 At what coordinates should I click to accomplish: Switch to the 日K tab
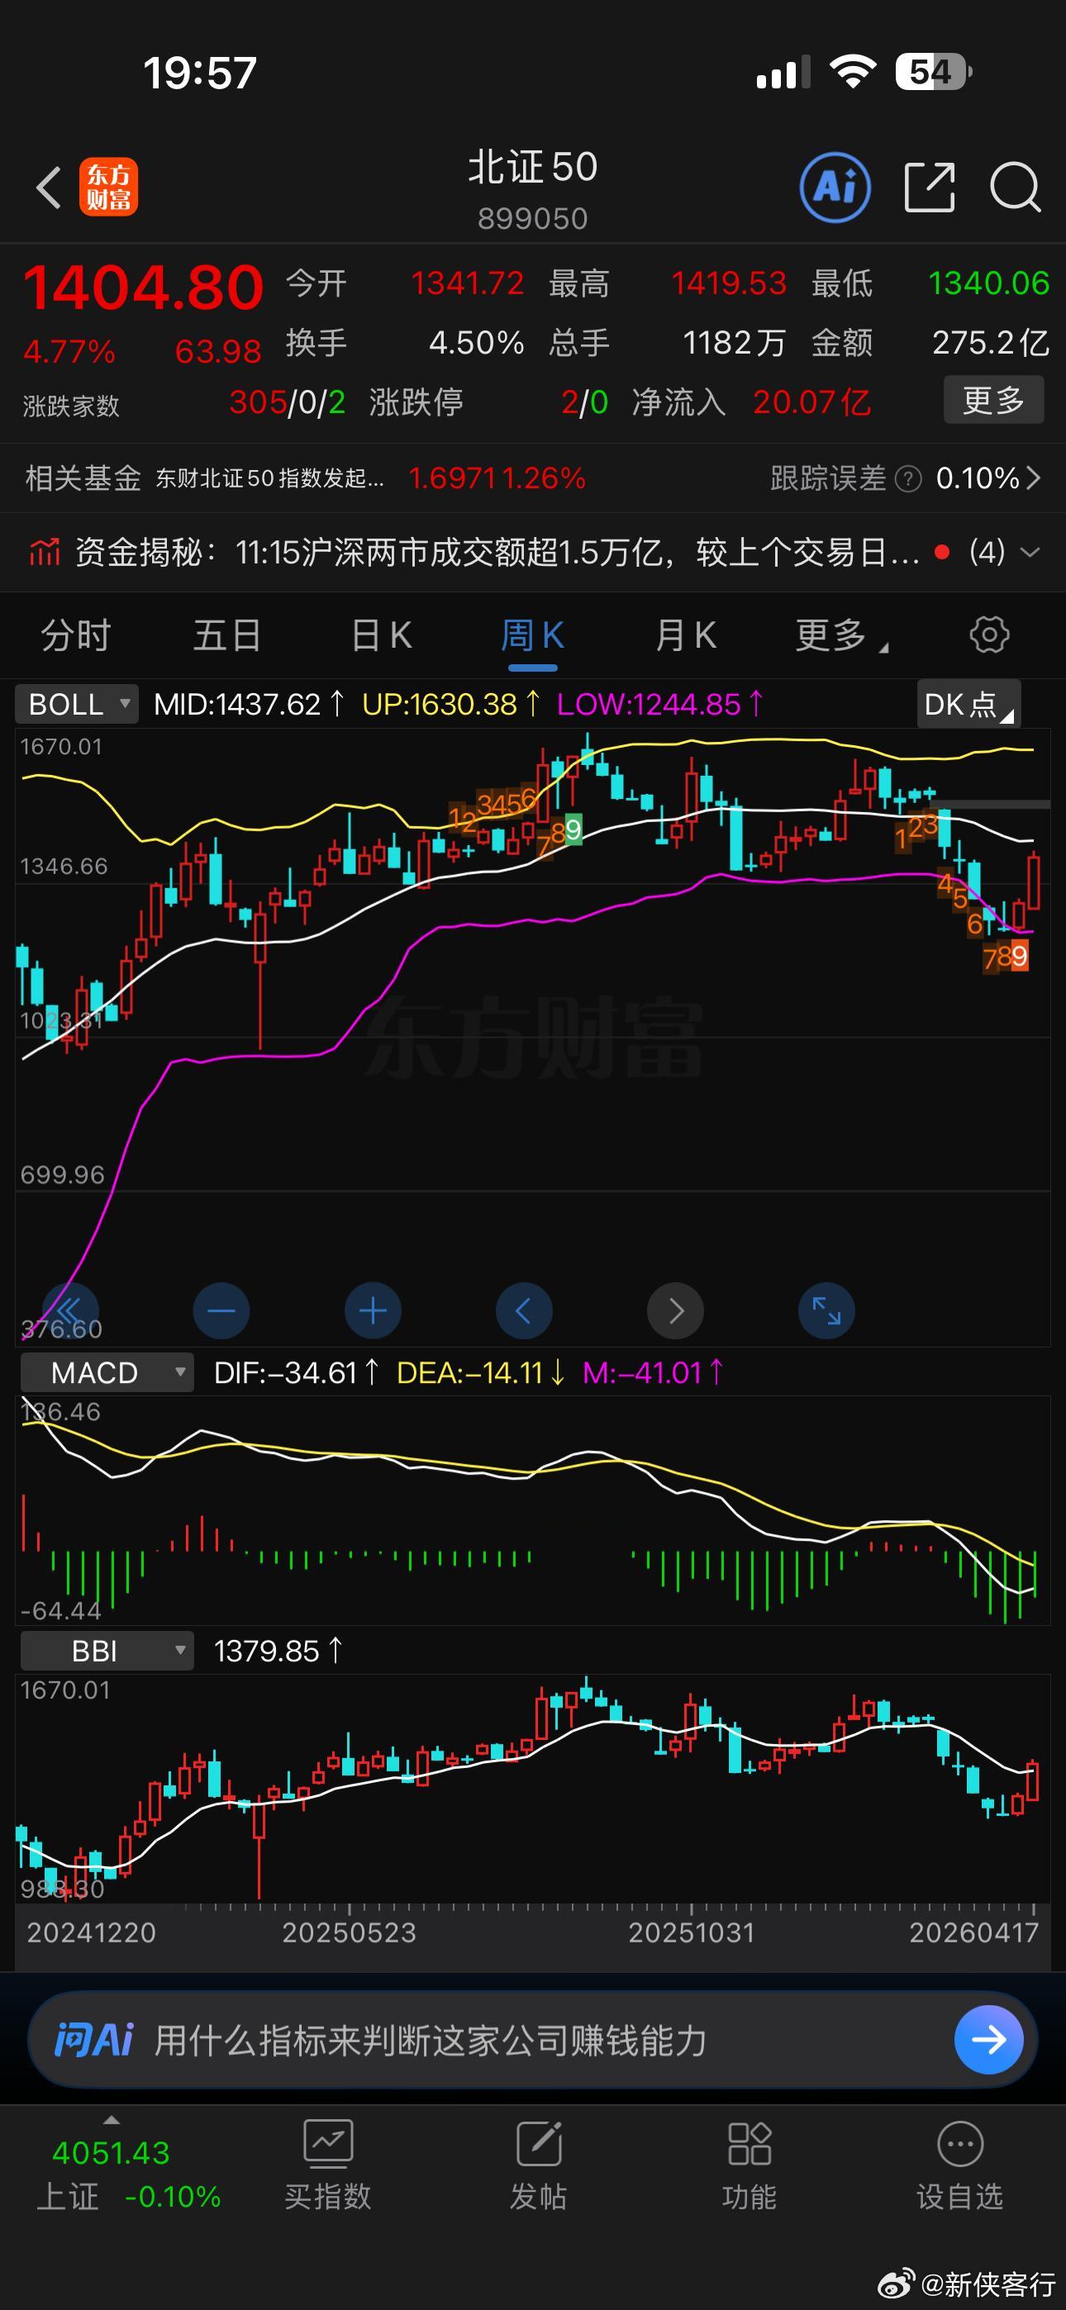pyautogui.click(x=381, y=636)
